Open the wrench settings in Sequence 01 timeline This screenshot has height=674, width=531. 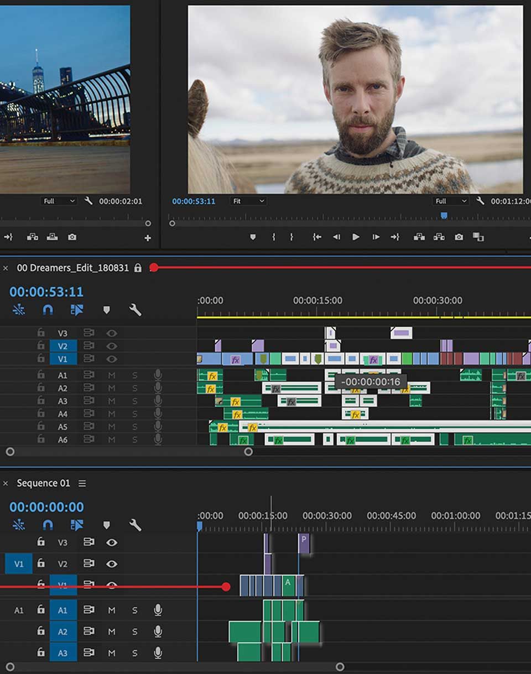coord(135,525)
